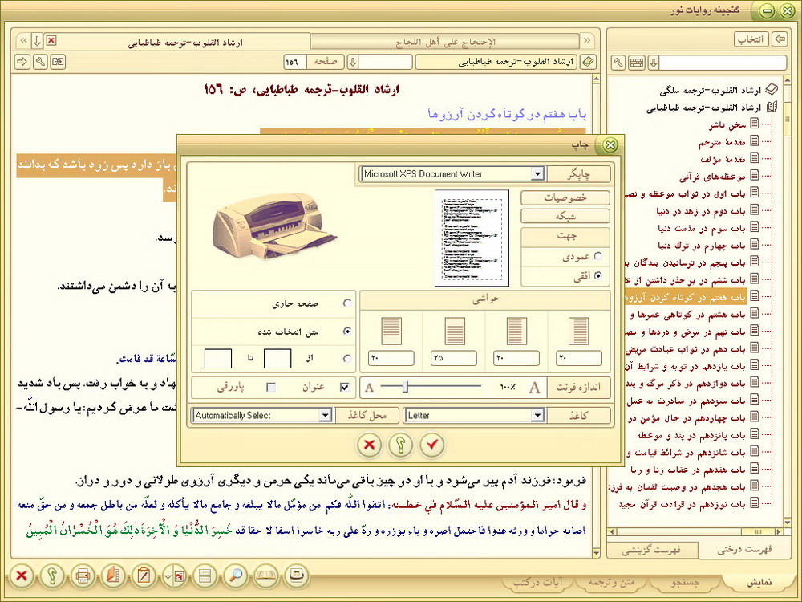Click the down arrow icon beside tab close box
Screen dimensions: 802x602
37,41
